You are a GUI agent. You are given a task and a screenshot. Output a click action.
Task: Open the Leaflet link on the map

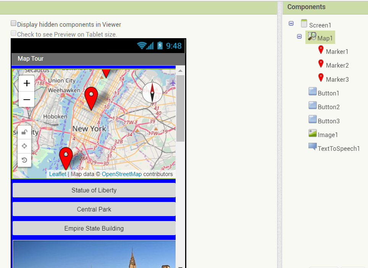click(x=58, y=174)
